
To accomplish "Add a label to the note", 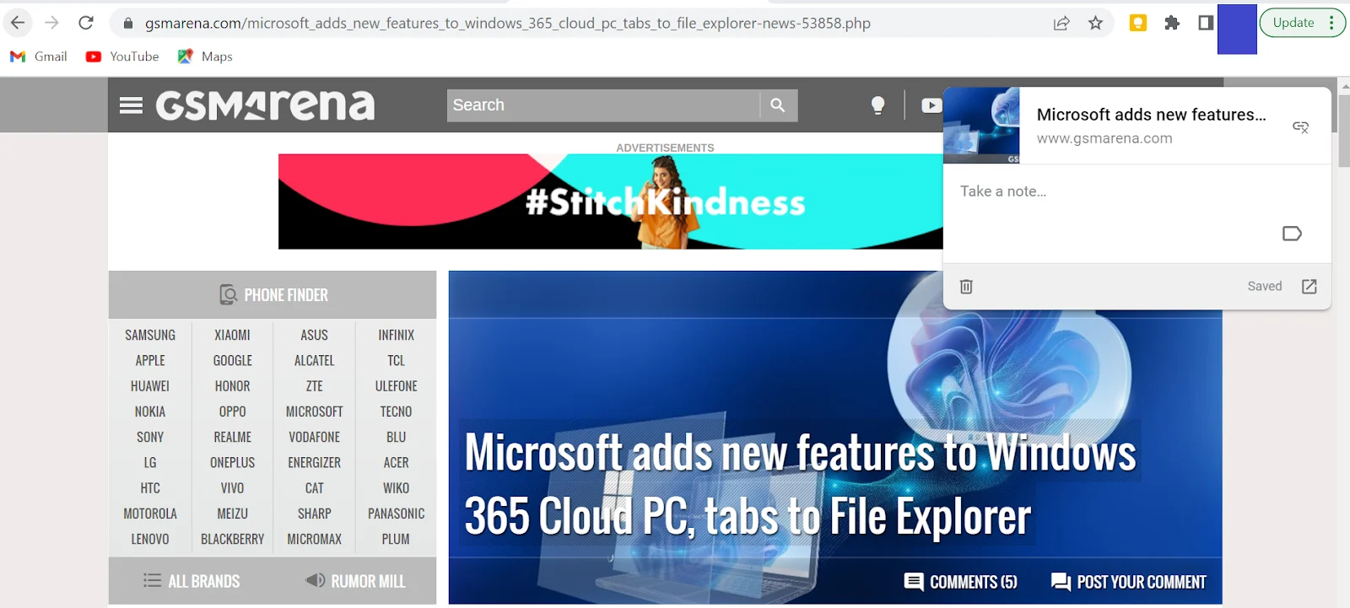I will [x=1291, y=234].
